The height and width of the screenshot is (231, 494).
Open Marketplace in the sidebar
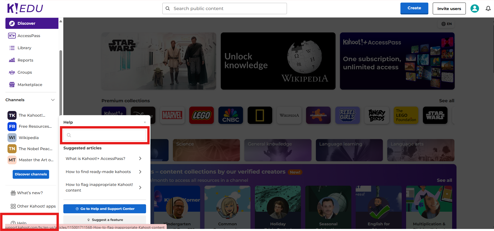30,85
